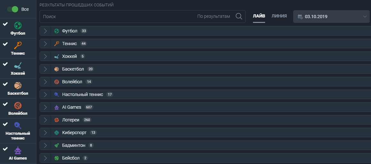Click the calendar icon beside 03.10.2019

coord(300,17)
